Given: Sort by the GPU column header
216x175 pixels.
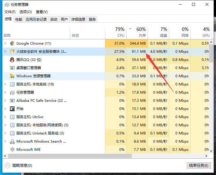Looking at the screenshot, I should pos(201,33).
